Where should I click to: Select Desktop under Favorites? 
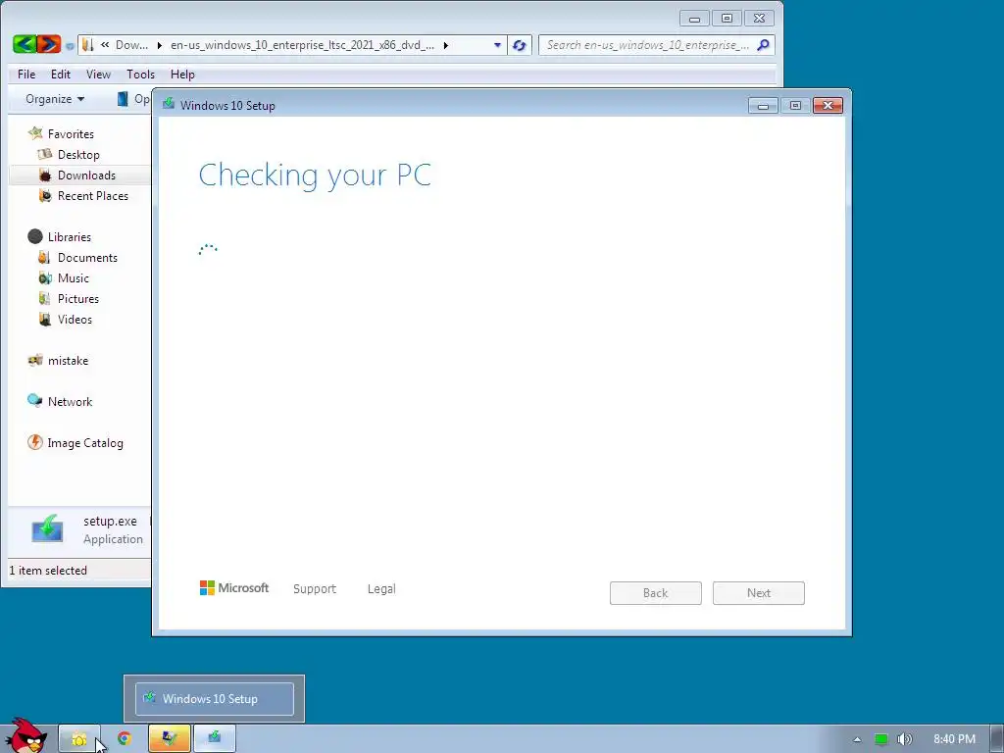tap(78, 154)
